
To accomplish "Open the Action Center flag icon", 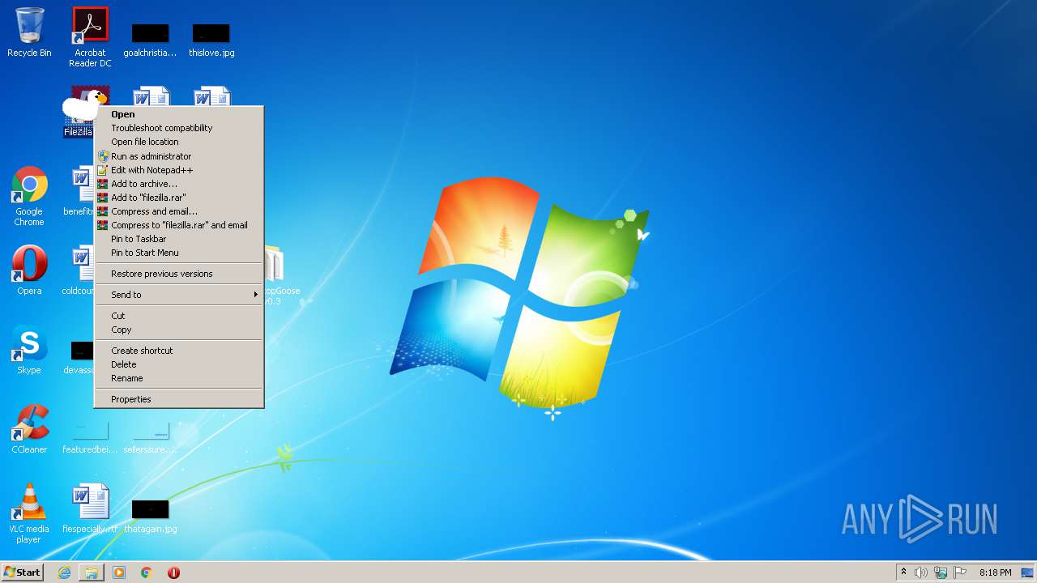I will point(960,572).
